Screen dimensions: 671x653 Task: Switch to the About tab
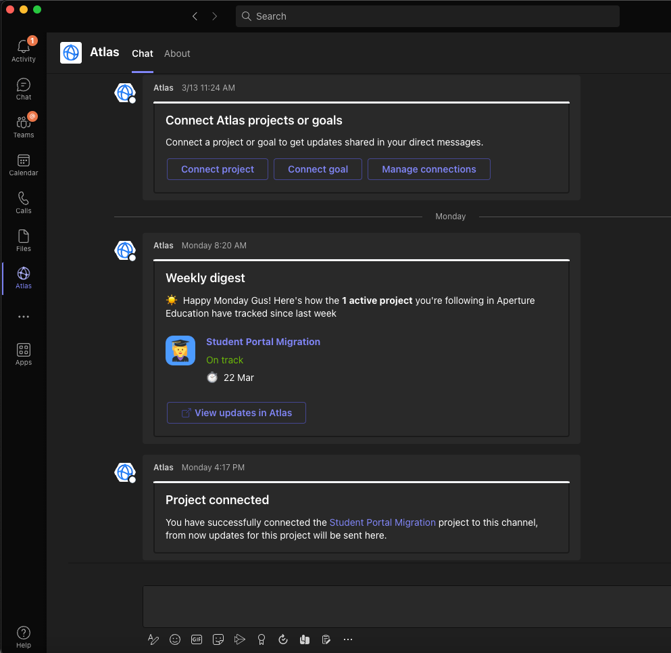pos(177,53)
